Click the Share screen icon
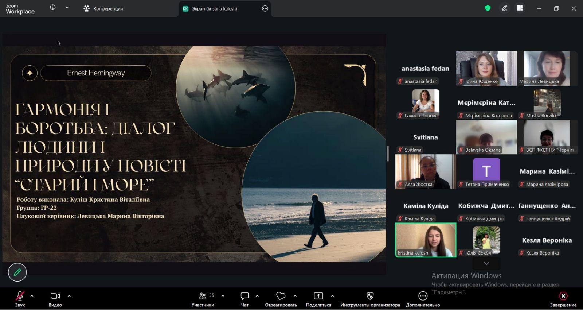The image size is (583, 310). pos(318,296)
